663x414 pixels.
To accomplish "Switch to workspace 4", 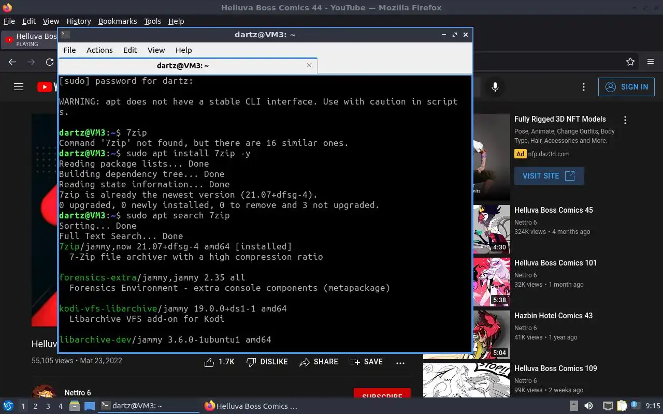I will coord(61,406).
